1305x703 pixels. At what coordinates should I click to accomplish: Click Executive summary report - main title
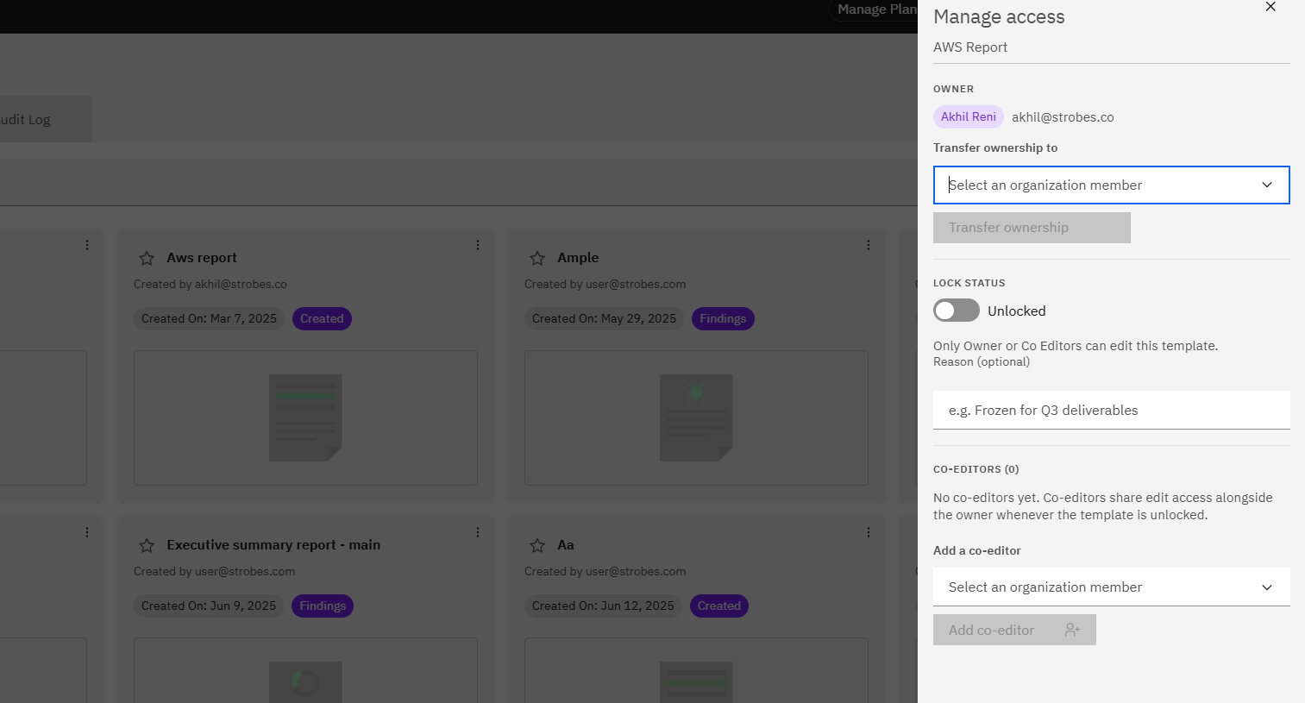coord(273,545)
